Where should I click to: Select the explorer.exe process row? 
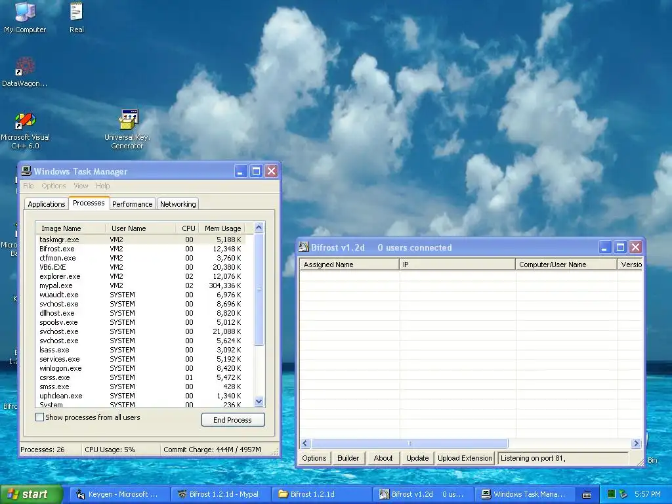tap(140, 276)
